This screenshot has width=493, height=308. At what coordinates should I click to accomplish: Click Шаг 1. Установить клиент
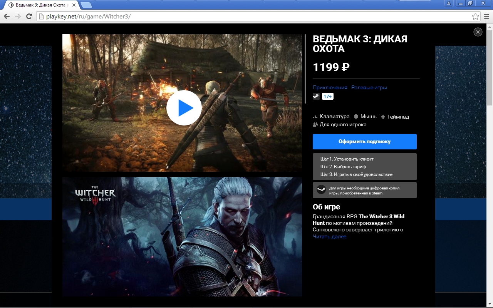coord(347,159)
